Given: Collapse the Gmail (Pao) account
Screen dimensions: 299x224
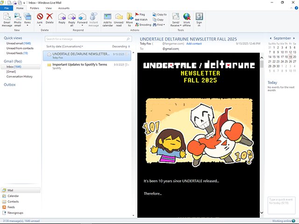Looking at the screenshot, I should pos(13,61).
